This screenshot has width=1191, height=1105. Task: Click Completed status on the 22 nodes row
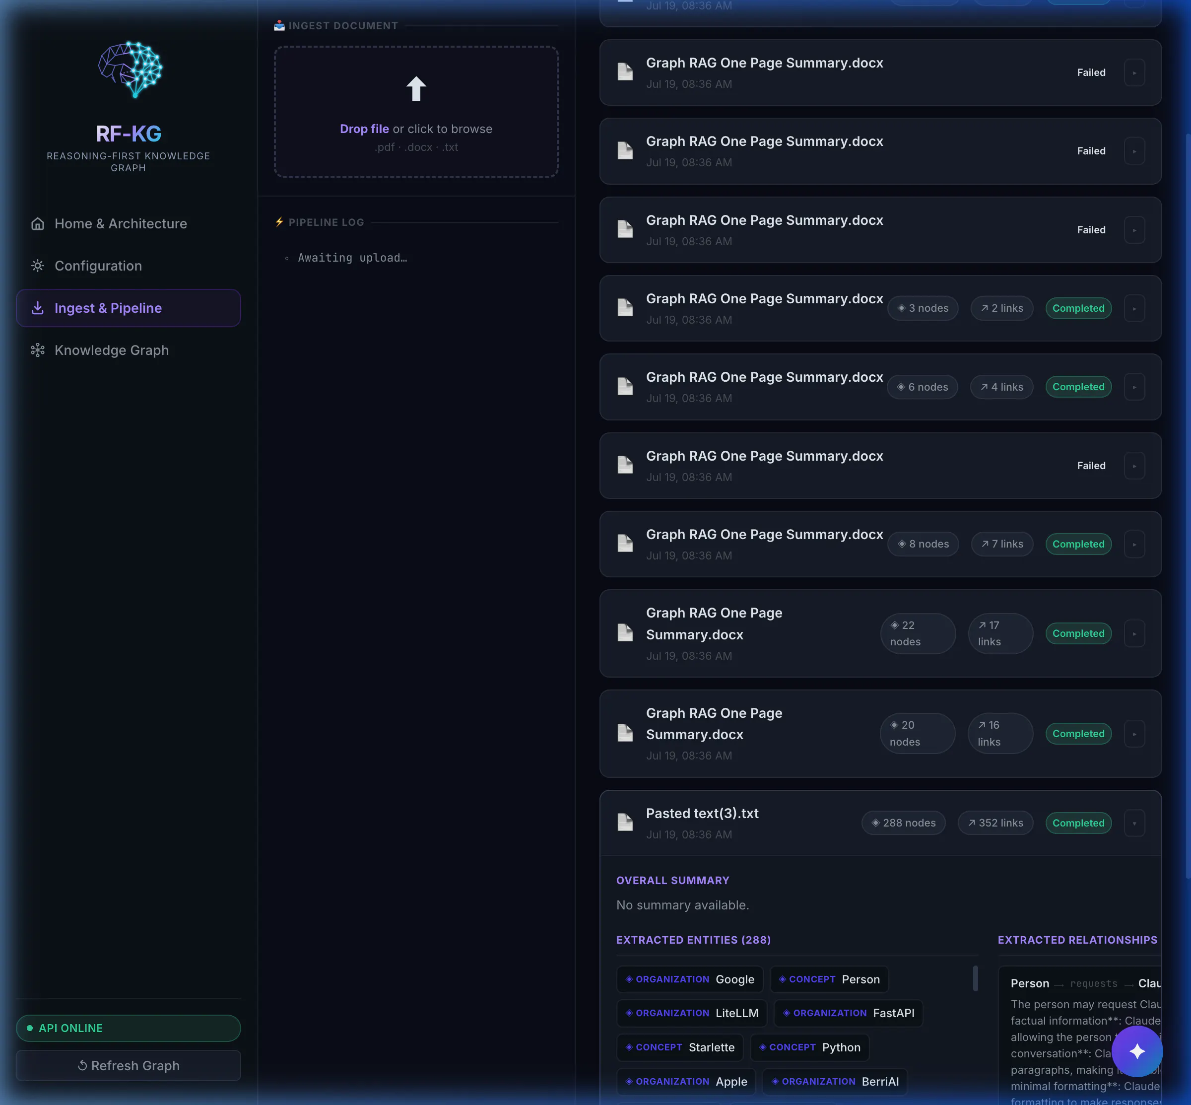(x=1078, y=633)
